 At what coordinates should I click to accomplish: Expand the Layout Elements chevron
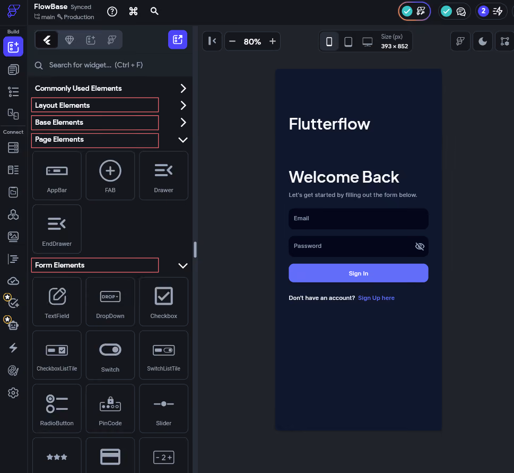click(x=183, y=105)
